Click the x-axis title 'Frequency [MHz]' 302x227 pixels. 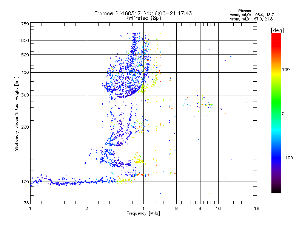[x=143, y=213]
